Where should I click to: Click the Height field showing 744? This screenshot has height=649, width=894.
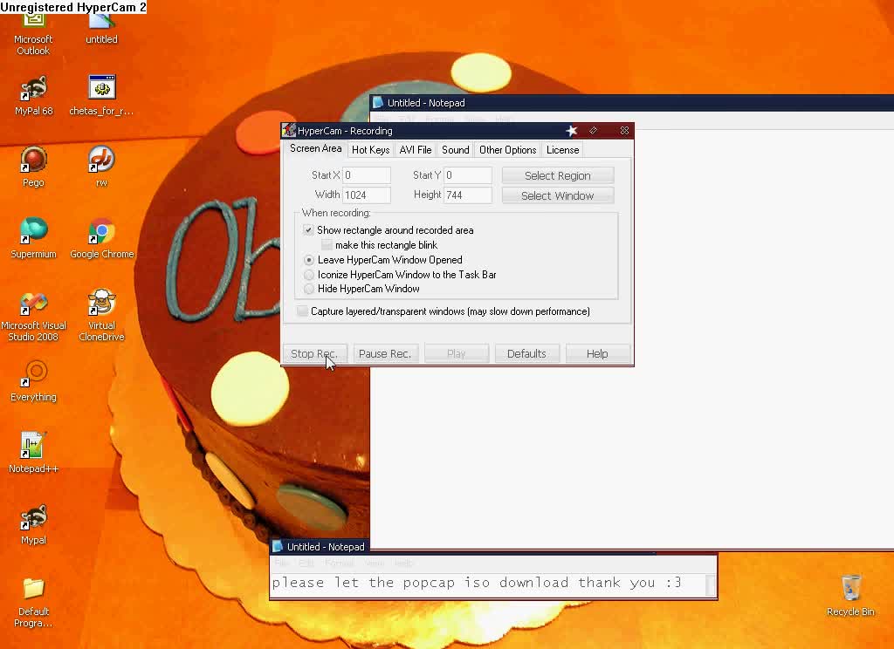pos(468,195)
